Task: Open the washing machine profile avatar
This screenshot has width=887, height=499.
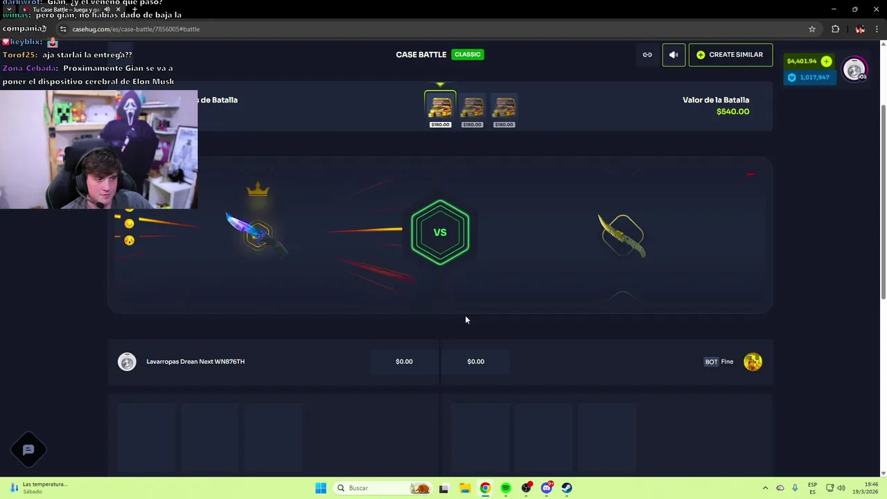Action: pyautogui.click(x=854, y=69)
